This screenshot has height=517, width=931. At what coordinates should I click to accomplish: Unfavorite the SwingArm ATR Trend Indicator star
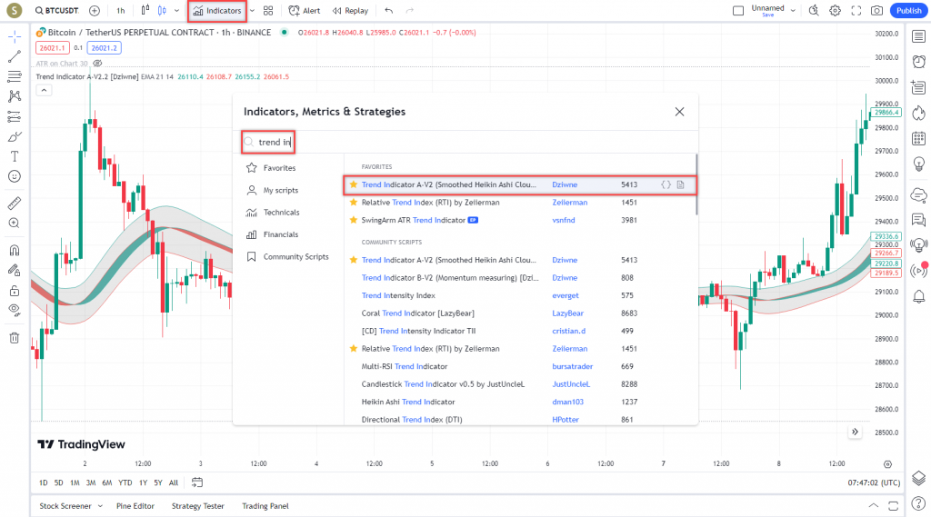[x=354, y=220]
